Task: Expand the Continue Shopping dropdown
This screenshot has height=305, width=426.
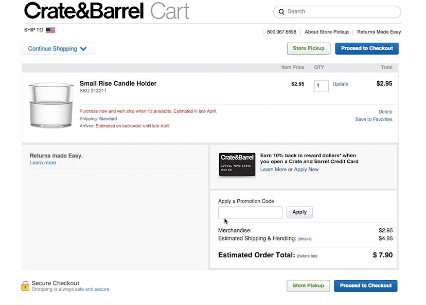Action: click(58, 48)
